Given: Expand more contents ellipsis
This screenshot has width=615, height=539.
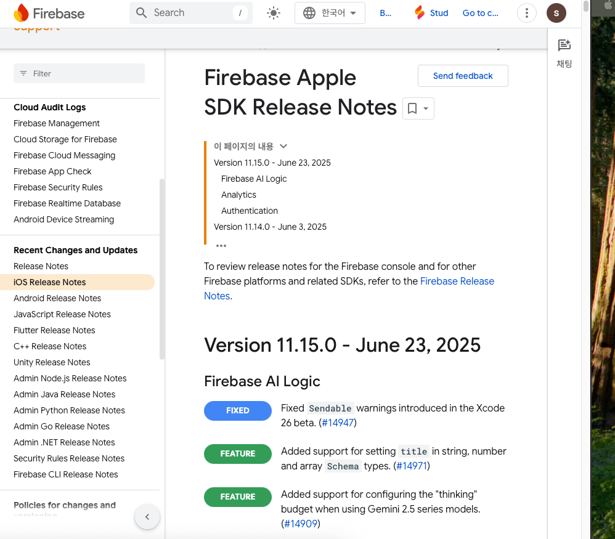Looking at the screenshot, I should pos(221,246).
